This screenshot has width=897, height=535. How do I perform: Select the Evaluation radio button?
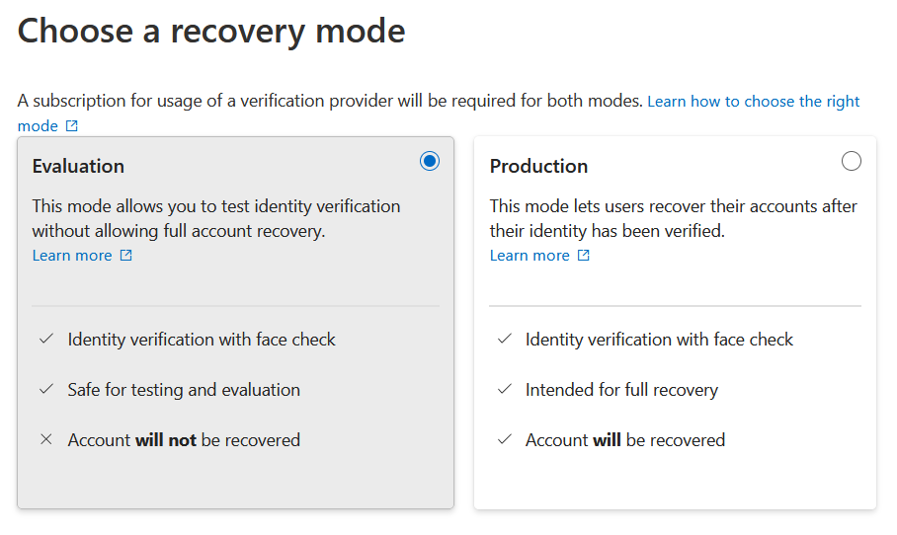click(x=430, y=161)
